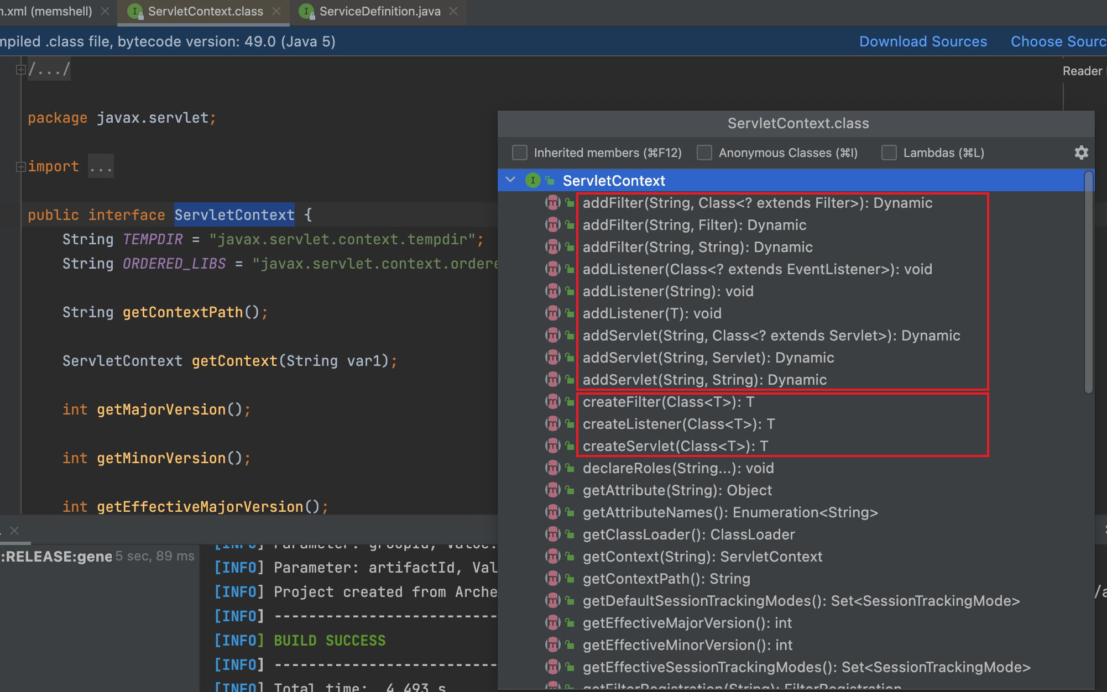Close the memshell xml editor tab
Viewport: 1107px width, 692px height.
(105, 12)
